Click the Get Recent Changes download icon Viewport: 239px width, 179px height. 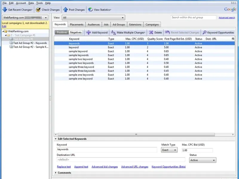5,10
